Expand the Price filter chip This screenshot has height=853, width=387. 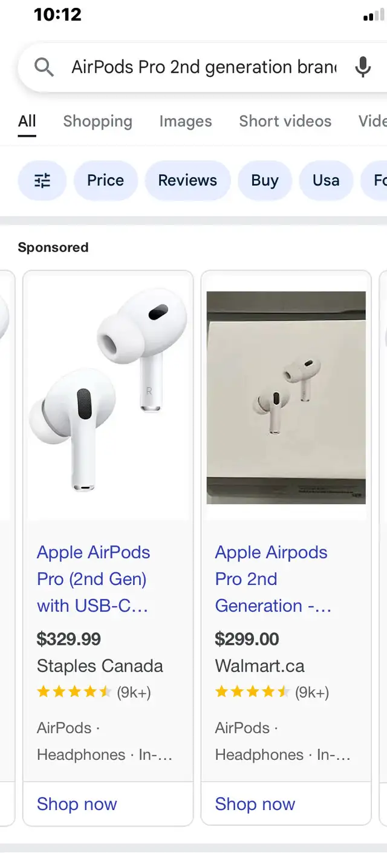click(106, 180)
